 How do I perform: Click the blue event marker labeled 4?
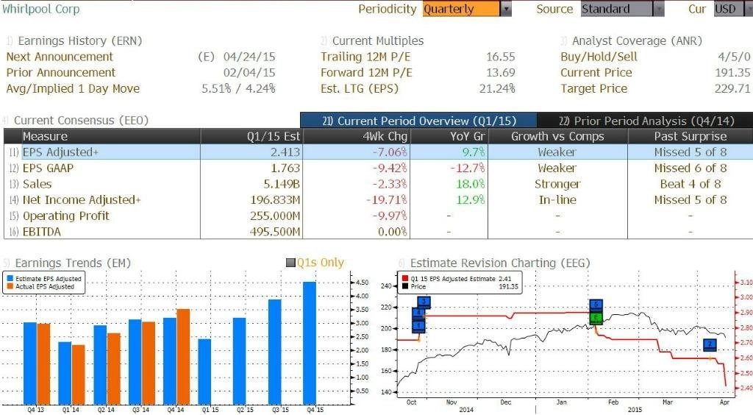[x=418, y=313]
